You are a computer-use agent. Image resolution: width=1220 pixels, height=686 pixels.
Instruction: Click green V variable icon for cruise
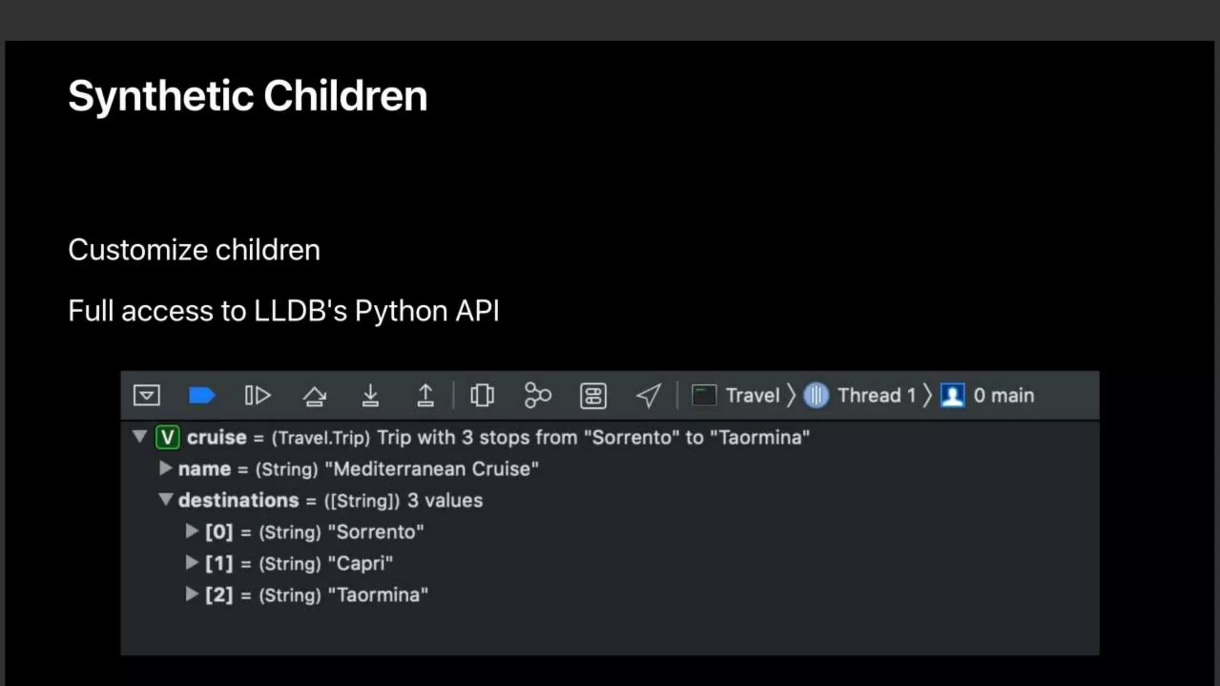point(167,437)
